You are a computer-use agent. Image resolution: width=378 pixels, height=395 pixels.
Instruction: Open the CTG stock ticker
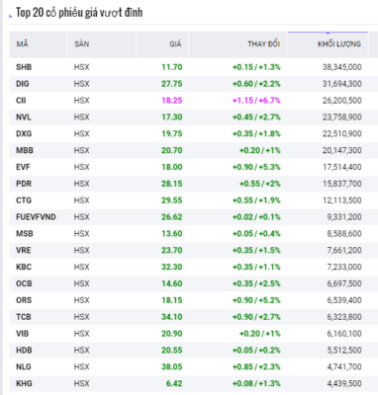click(24, 200)
